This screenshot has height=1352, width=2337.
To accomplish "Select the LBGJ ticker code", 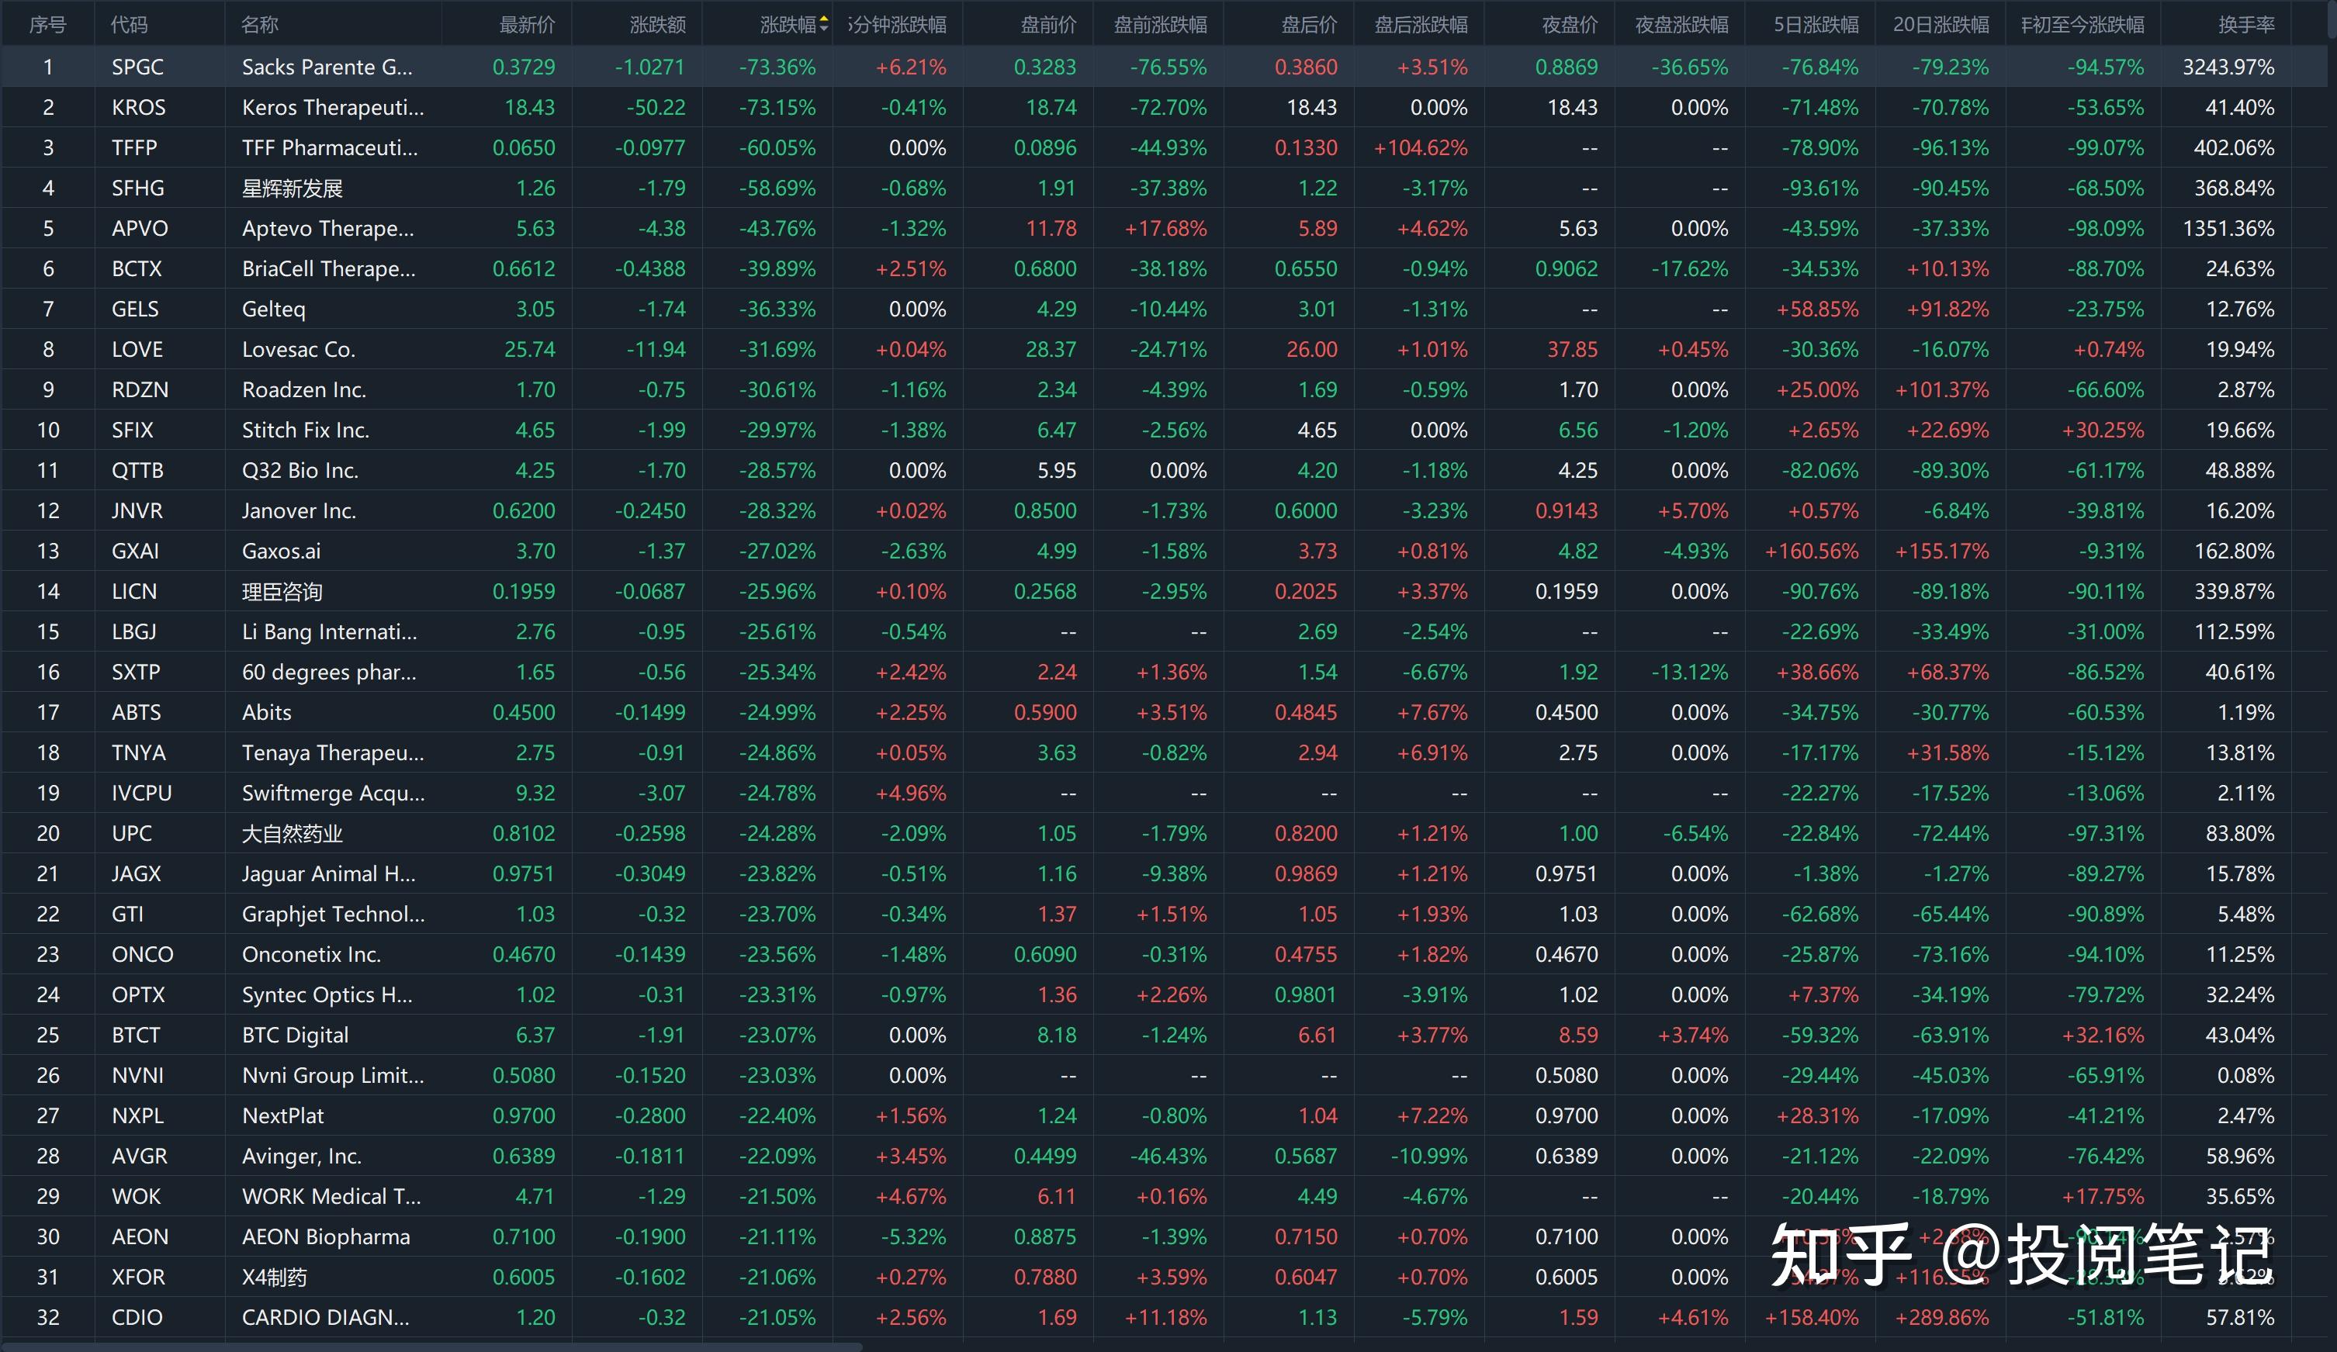I will click(x=133, y=631).
